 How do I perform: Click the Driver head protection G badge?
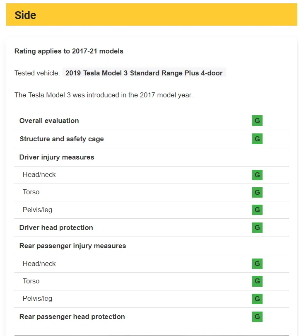click(257, 227)
